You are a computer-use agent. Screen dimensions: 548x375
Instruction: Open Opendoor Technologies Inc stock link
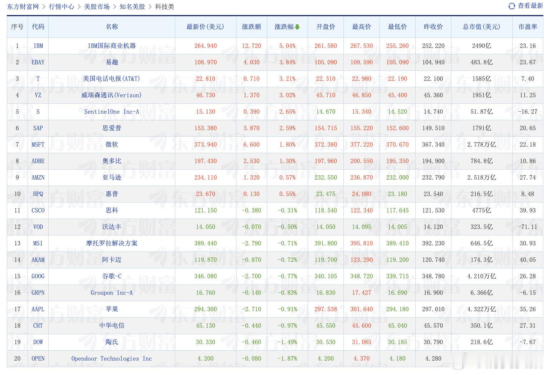(x=112, y=359)
